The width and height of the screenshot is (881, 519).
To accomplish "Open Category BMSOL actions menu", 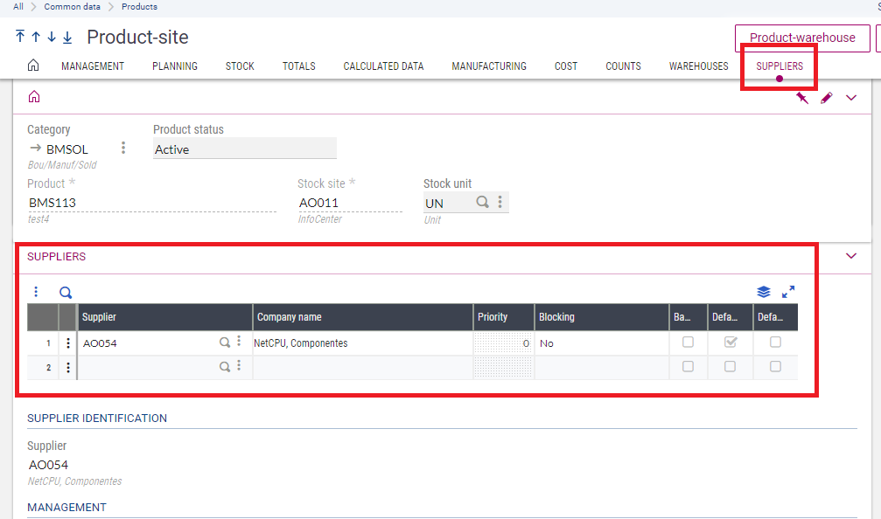I will [123, 148].
